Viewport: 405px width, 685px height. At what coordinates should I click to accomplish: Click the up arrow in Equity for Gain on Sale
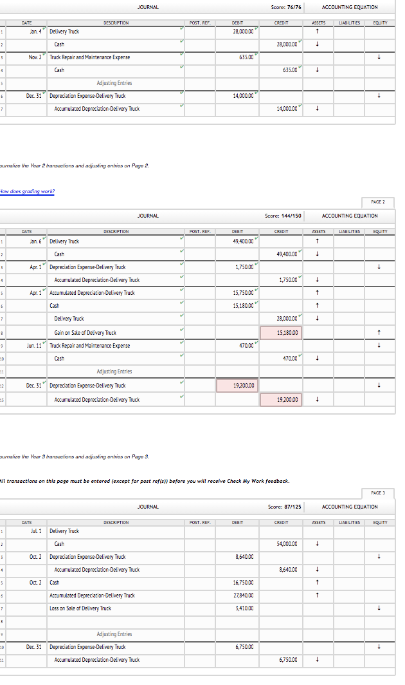(379, 332)
